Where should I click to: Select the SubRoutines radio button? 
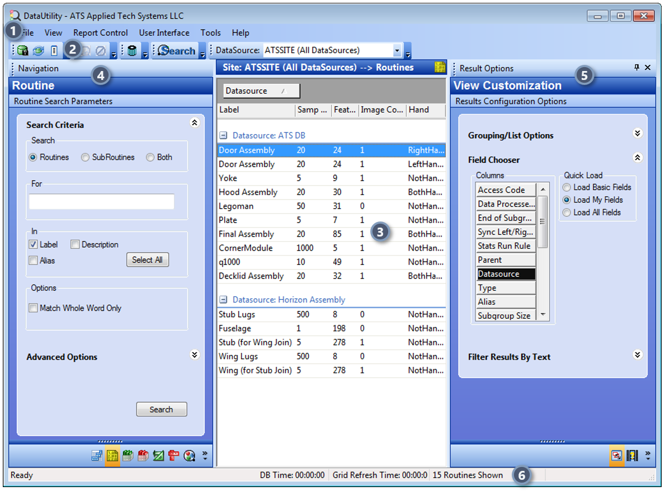point(85,158)
